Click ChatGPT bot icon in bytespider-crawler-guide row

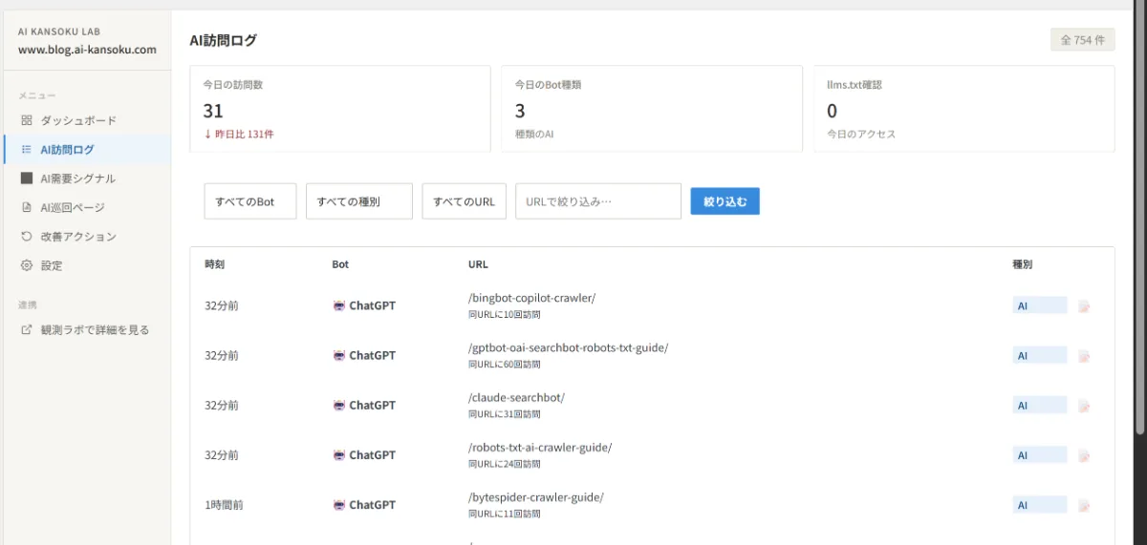click(x=338, y=505)
